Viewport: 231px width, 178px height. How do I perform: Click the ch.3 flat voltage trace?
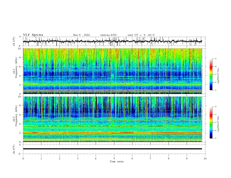(x=112, y=149)
